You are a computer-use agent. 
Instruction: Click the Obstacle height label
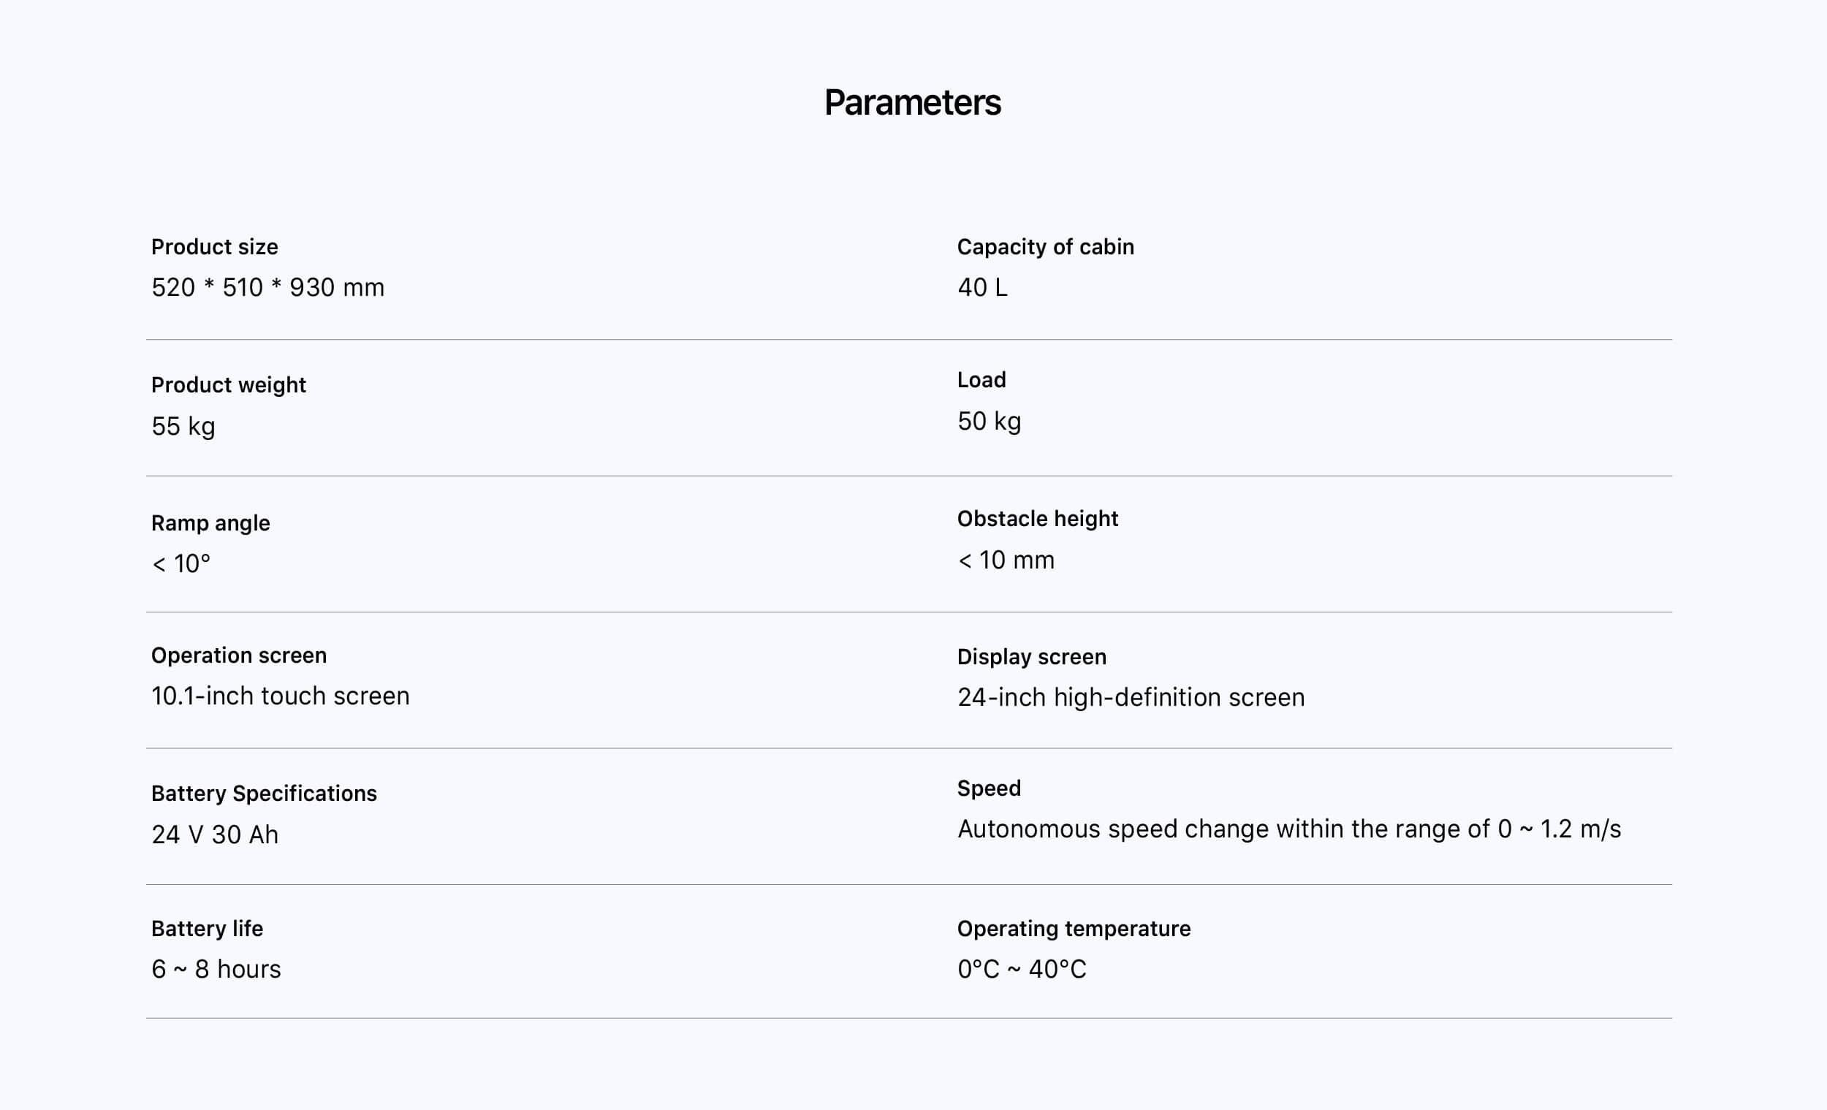(1036, 518)
